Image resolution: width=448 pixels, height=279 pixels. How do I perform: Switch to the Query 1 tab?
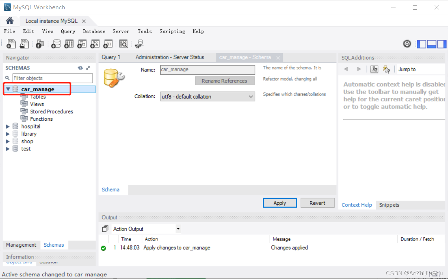pos(111,57)
